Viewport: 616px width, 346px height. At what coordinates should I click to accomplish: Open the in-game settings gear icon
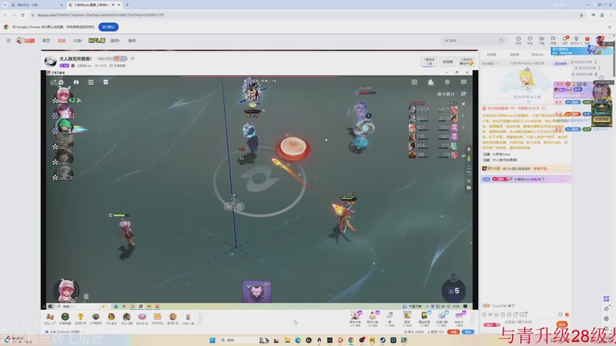point(61,82)
